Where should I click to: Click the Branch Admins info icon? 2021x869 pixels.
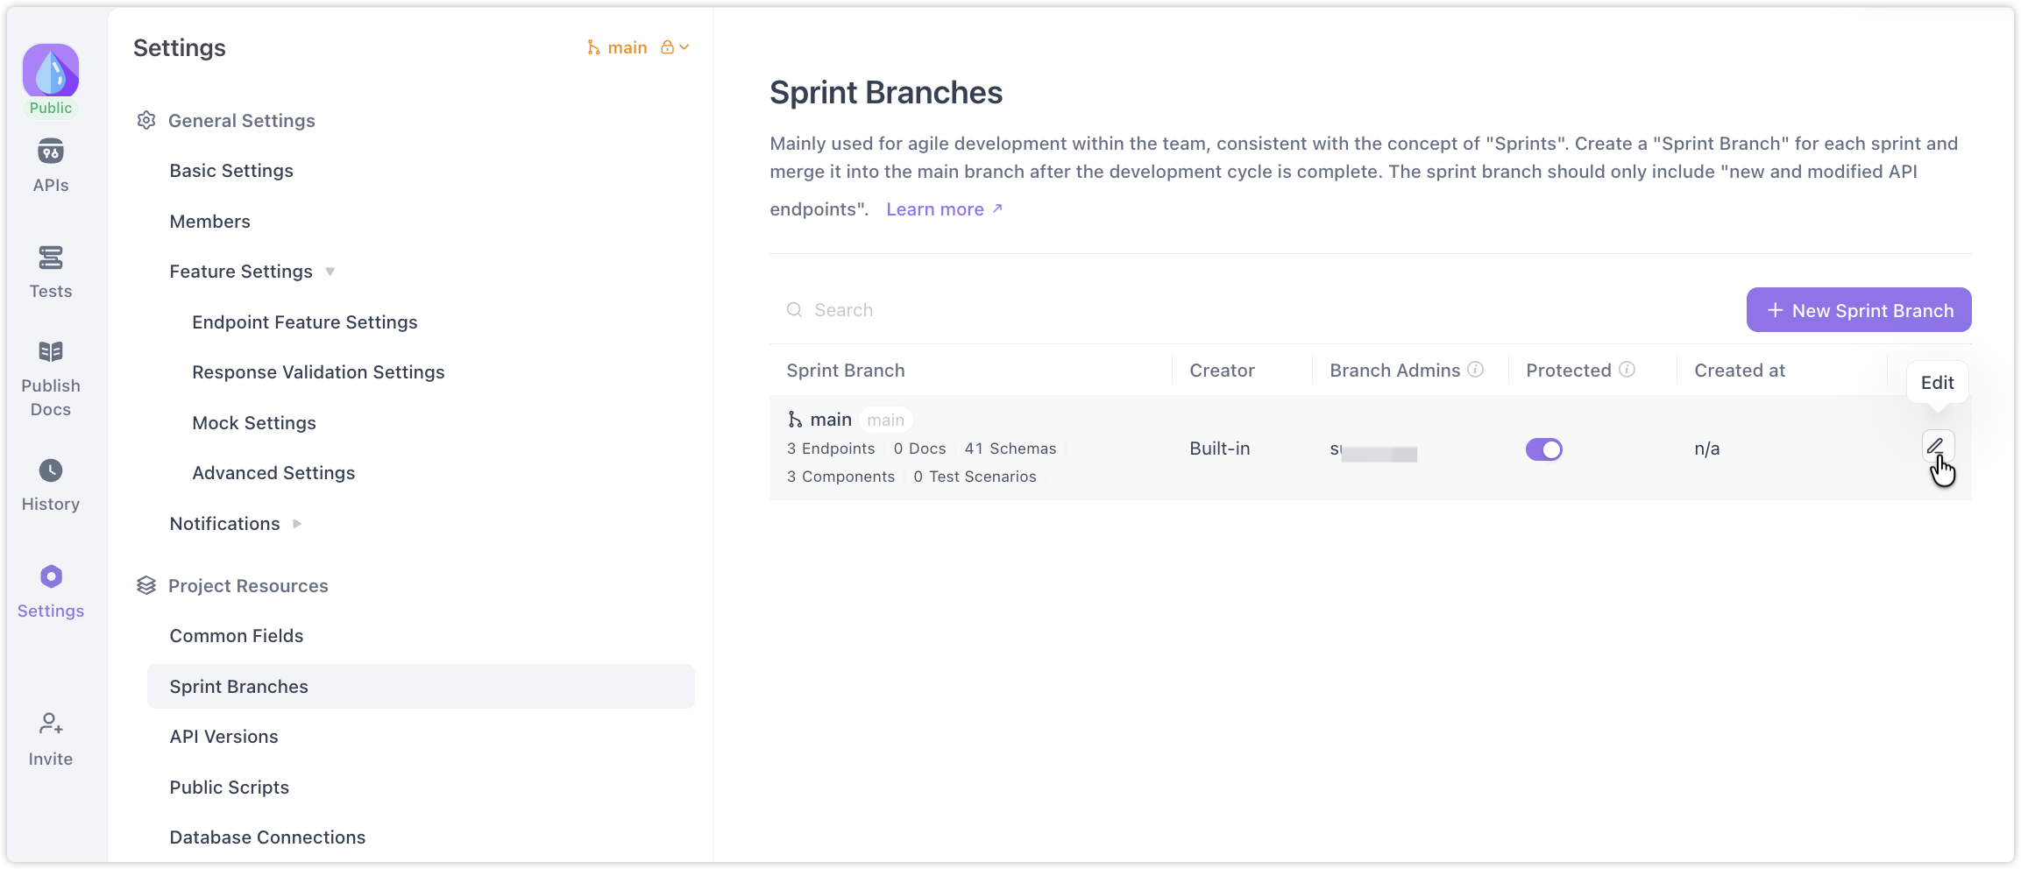coord(1476,370)
